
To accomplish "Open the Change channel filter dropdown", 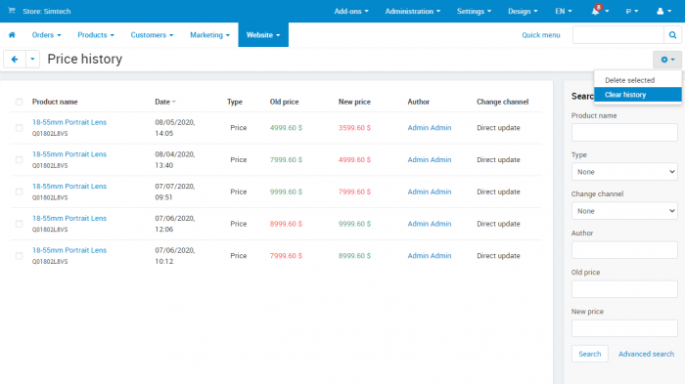I will (624, 211).
